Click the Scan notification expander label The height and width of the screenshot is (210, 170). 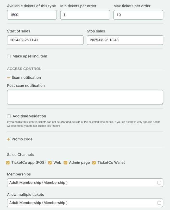(26, 77)
